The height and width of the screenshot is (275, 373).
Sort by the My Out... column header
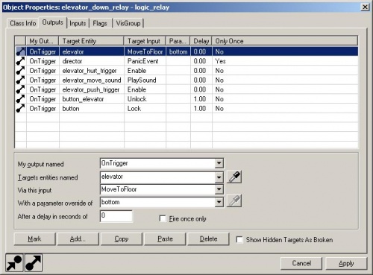43,41
